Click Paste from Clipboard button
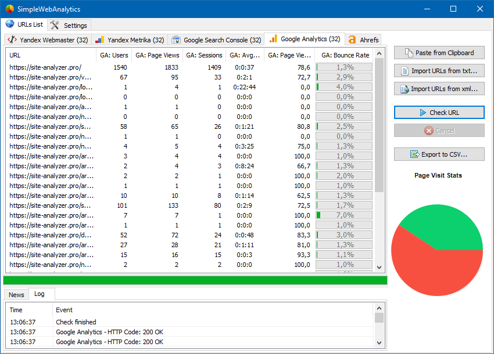Viewport: 494px width, 354px height. click(439, 53)
